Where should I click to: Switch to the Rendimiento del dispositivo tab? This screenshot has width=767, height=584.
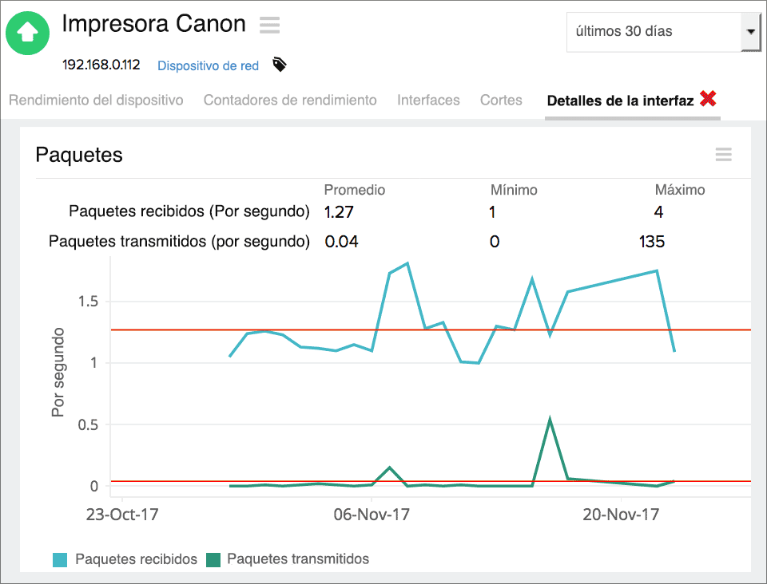coord(95,101)
